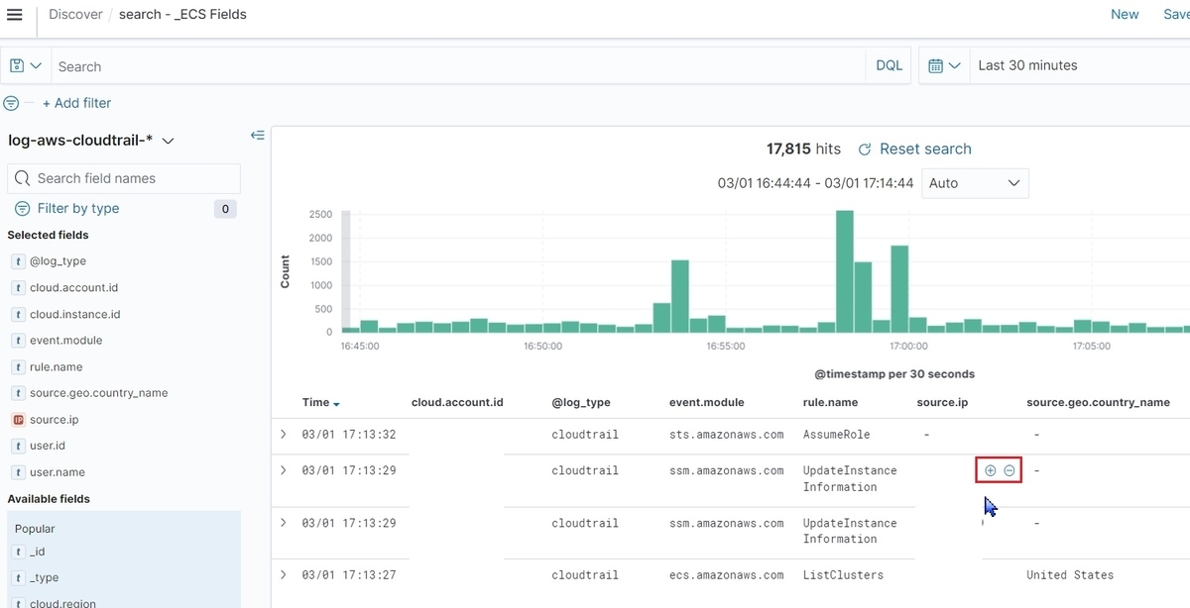
Task: Click the search - _ECS Fields breadcrumb
Action: tap(182, 14)
